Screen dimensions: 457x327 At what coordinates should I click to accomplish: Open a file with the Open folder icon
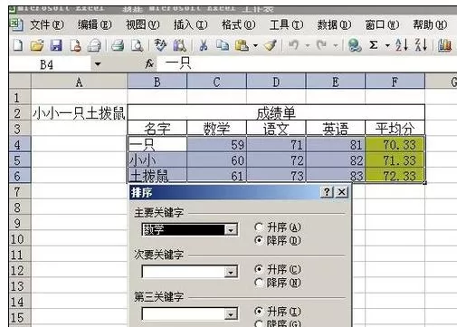(x=37, y=45)
